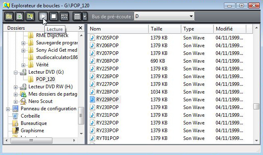Sort files by Type column
The height and width of the screenshot is (155, 263).
pyautogui.click(x=198, y=29)
